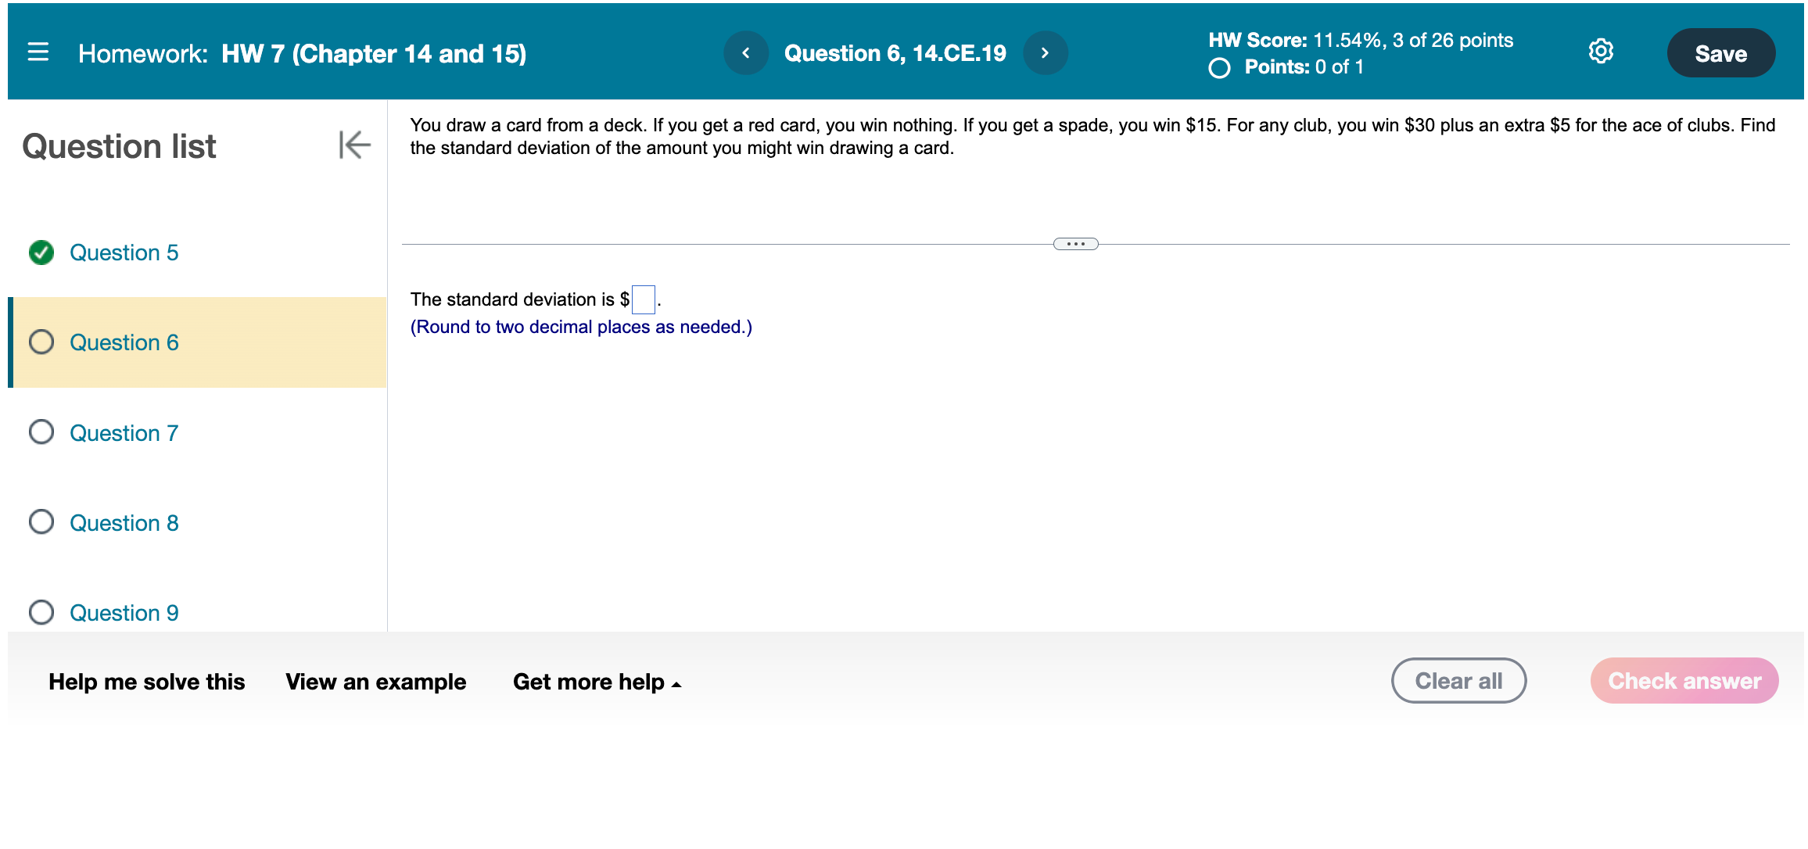Select the radio circle for Question 7
1808x849 pixels.
[x=41, y=432]
